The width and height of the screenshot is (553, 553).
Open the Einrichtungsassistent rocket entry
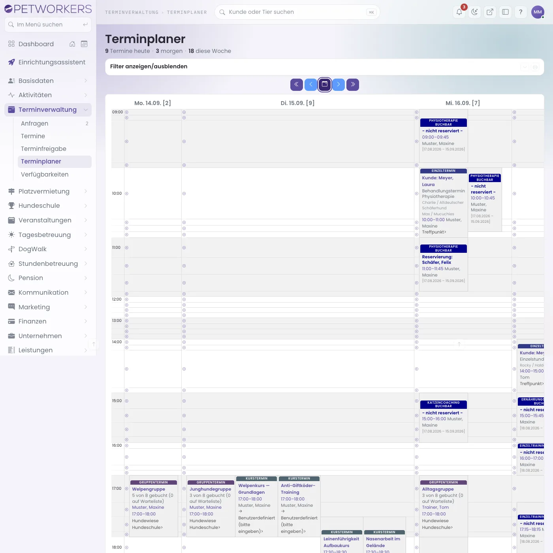(x=48, y=62)
